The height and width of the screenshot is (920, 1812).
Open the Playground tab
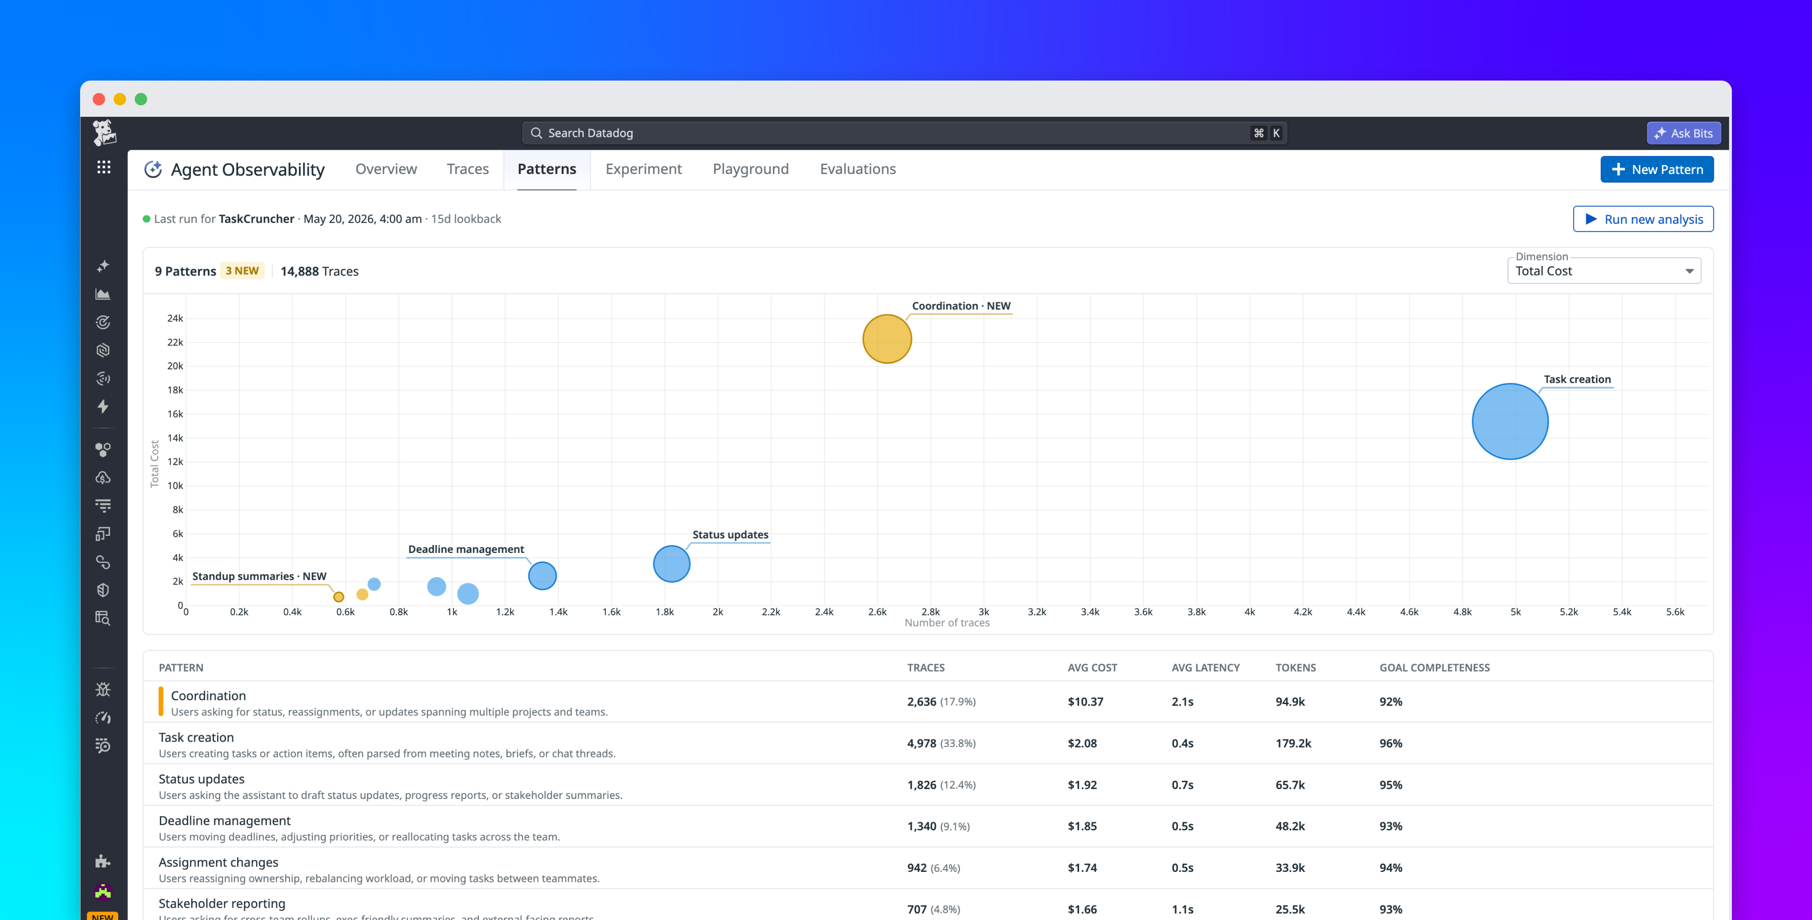pyautogui.click(x=751, y=169)
